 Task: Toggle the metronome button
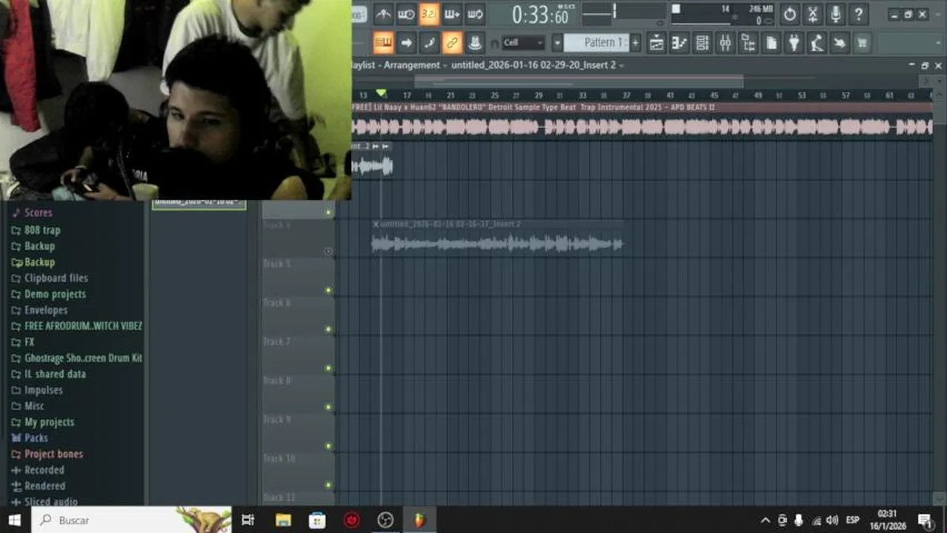383,14
